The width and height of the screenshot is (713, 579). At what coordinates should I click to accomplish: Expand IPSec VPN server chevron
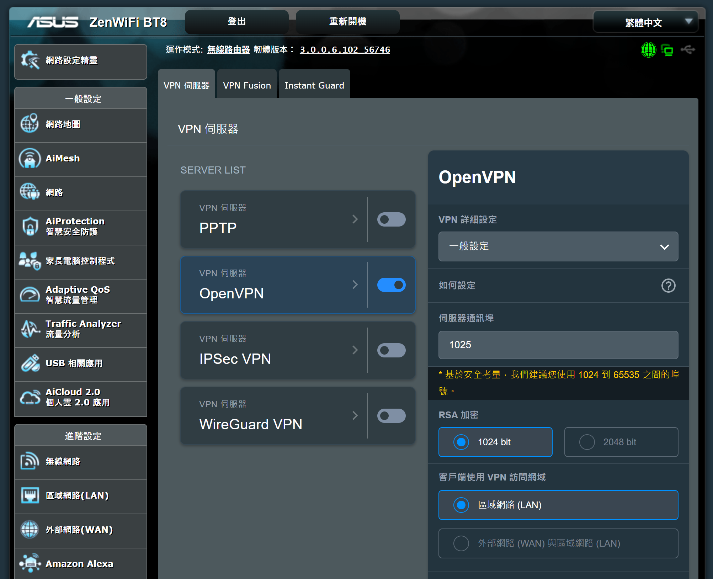click(355, 350)
